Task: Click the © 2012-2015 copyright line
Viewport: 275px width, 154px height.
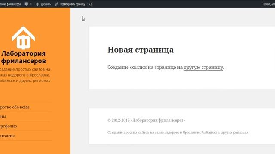Action: [x=147, y=120]
